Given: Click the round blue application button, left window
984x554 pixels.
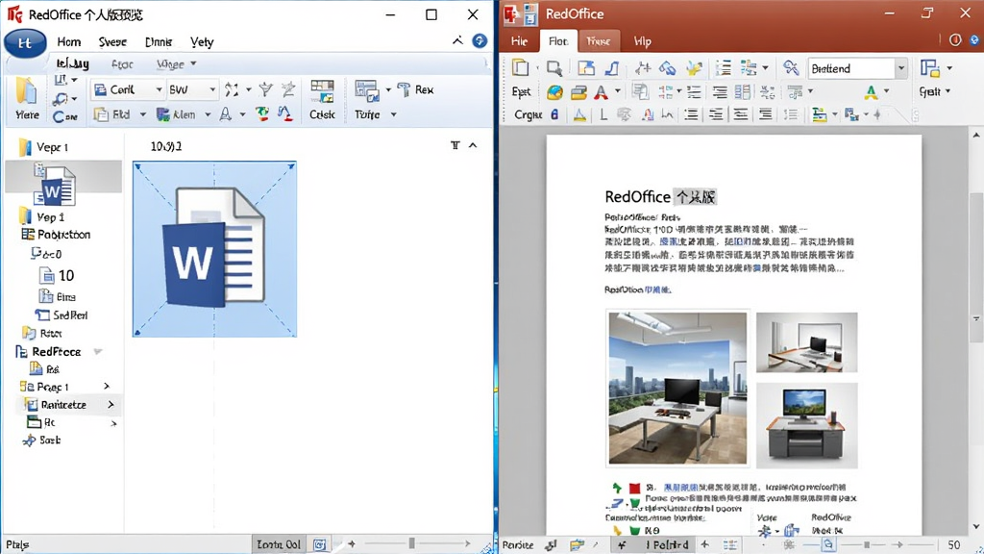Looking at the screenshot, I should coord(25,42).
